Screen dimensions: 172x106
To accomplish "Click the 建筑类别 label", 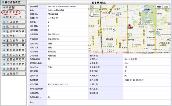I will point(94,93).
